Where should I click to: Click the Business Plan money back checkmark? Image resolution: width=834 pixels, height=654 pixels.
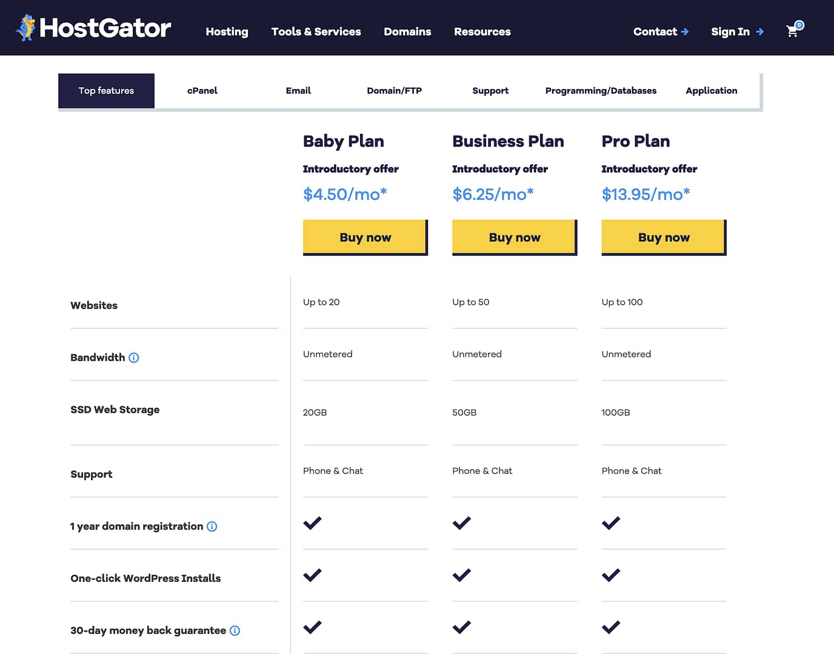coord(461,627)
